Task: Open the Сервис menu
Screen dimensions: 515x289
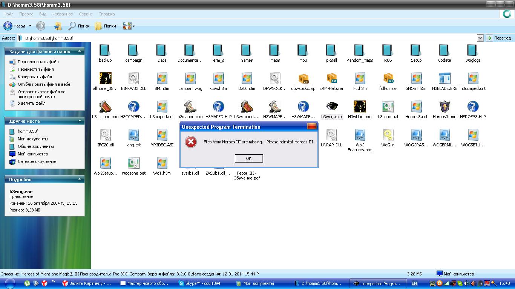Action: pyautogui.click(x=86, y=14)
